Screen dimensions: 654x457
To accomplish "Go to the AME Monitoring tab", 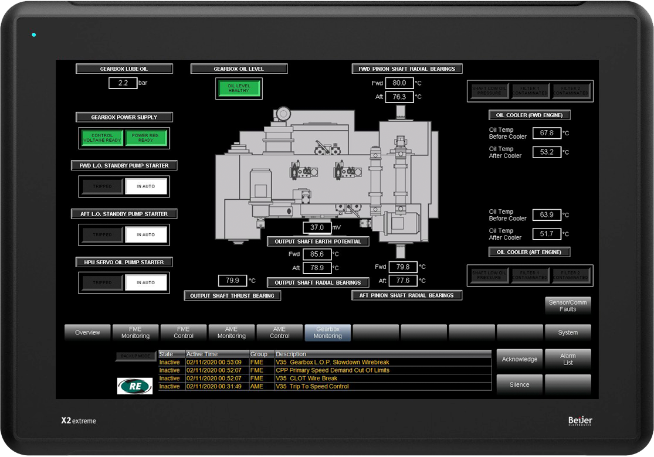I will click(232, 333).
